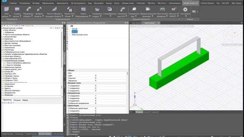Select Высоковольтное оборудование in the tree
The width and height of the screenshot is (244, 137).
tap(18, 41)
